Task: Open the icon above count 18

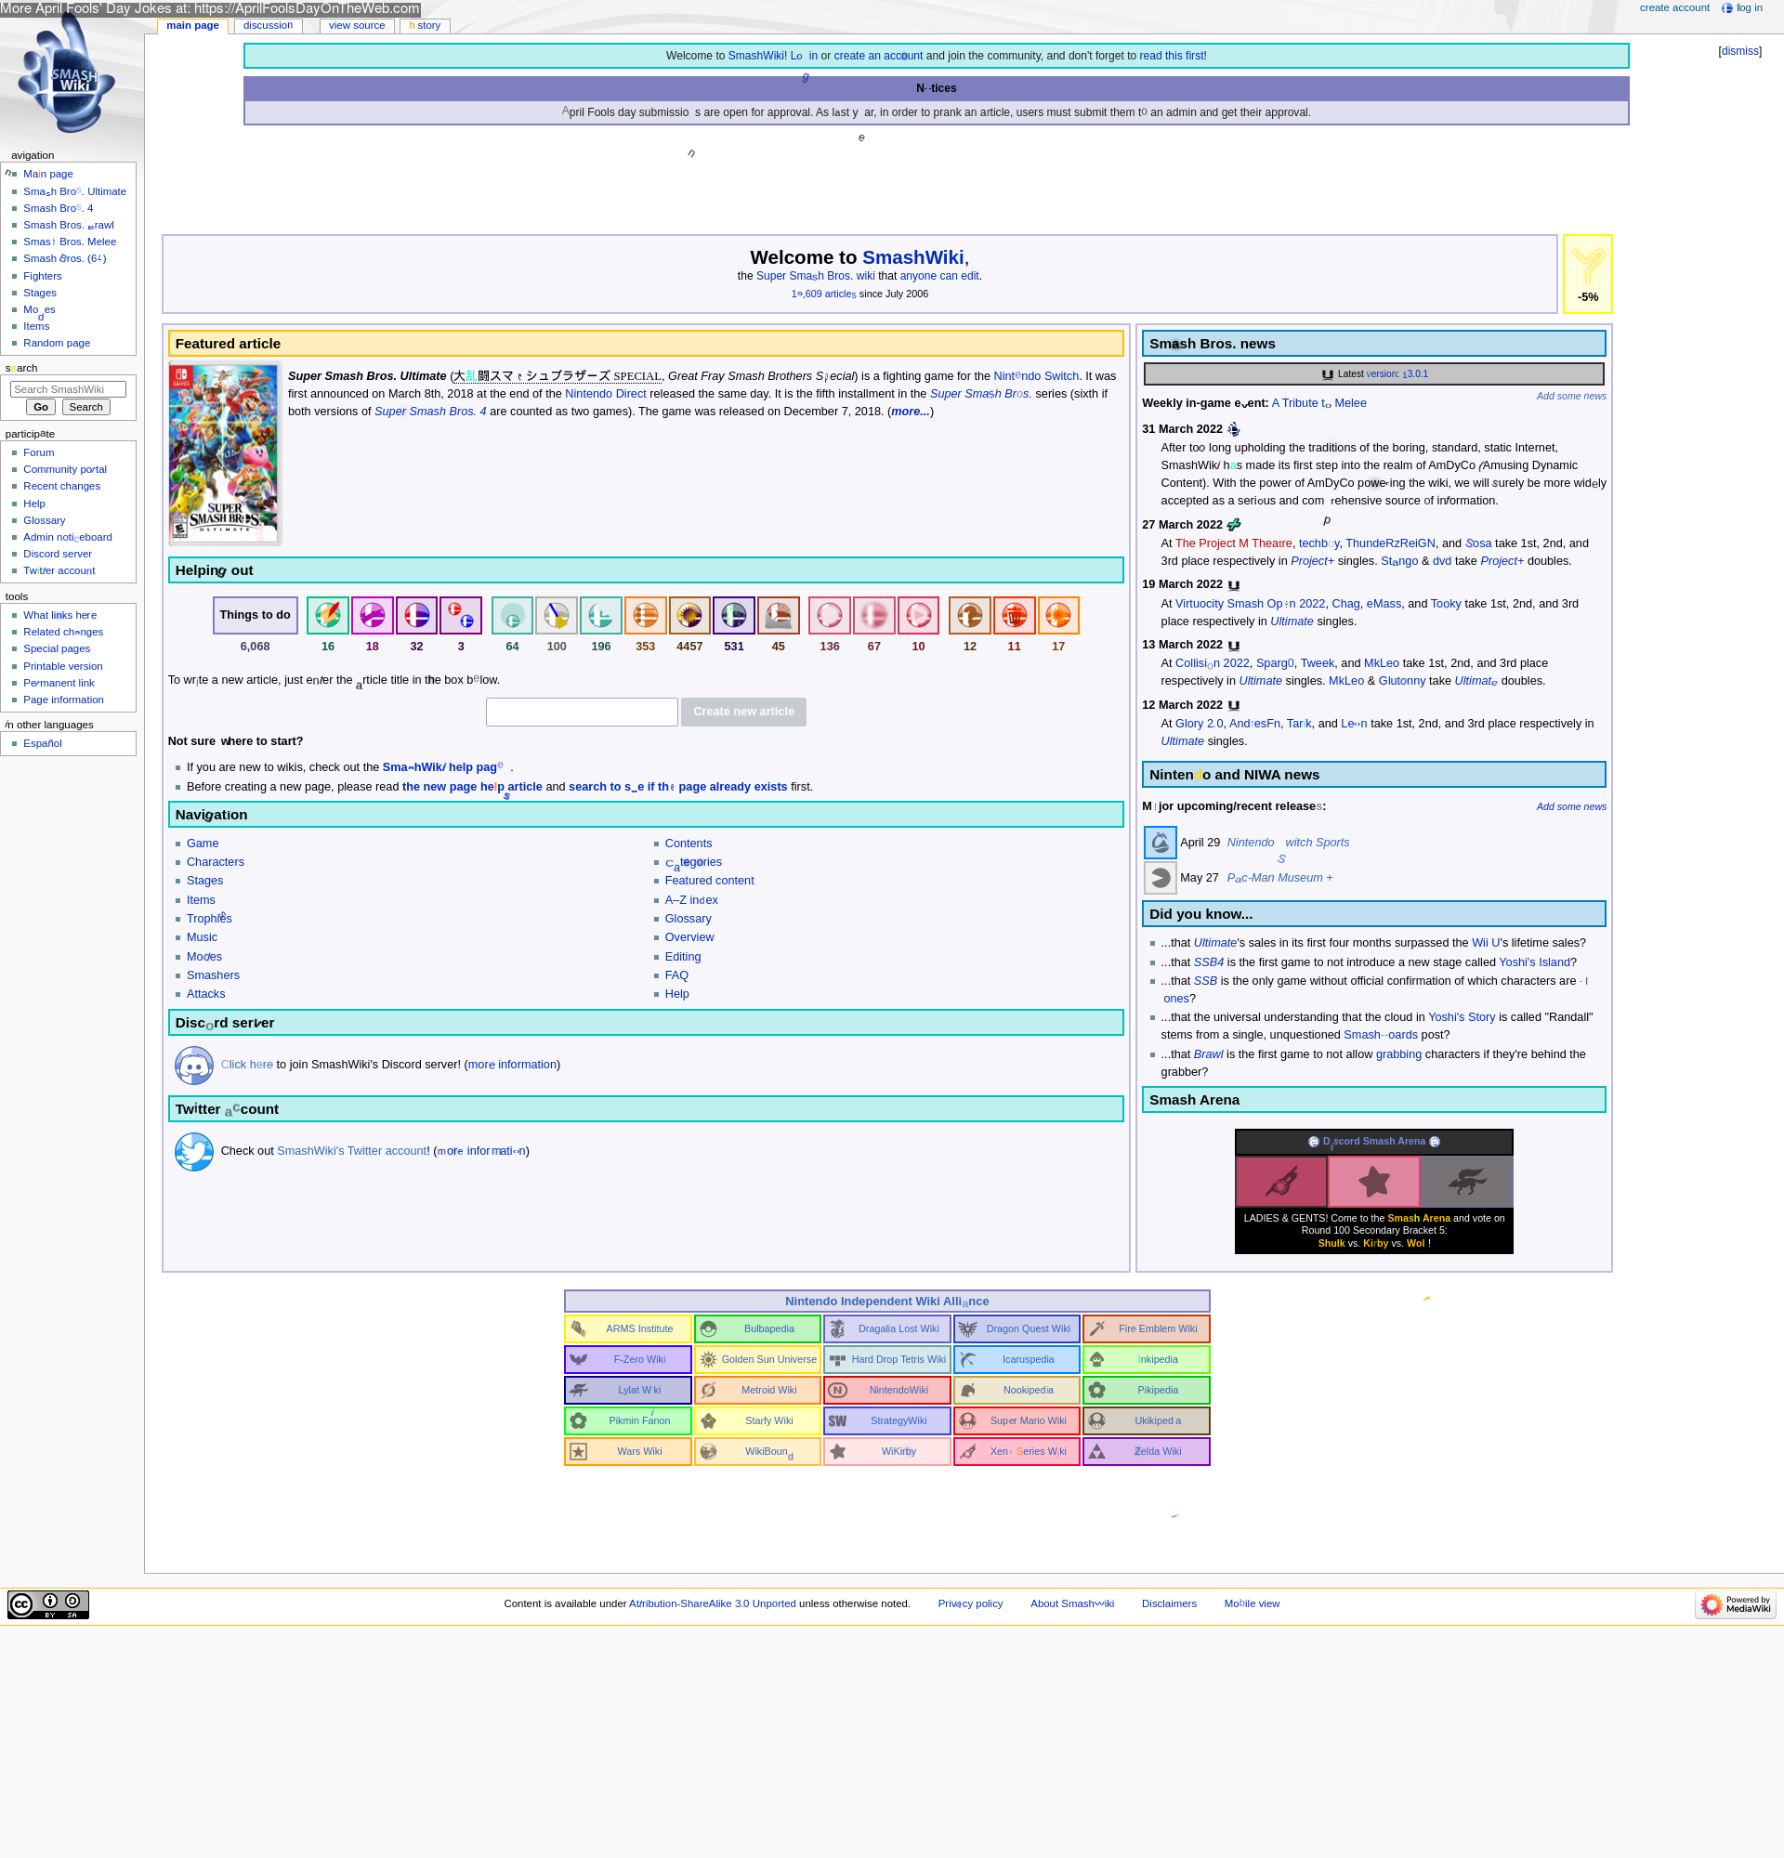Action: coord(373,615)
